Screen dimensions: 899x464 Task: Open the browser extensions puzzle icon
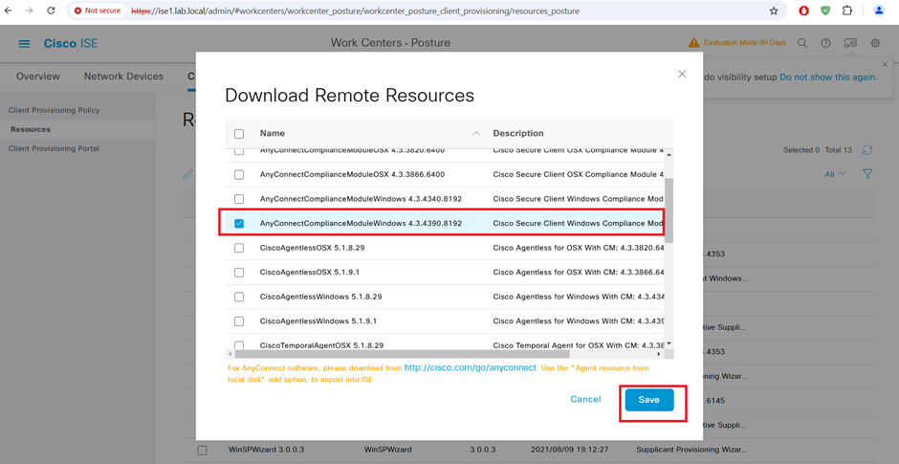tap(846, 11)
